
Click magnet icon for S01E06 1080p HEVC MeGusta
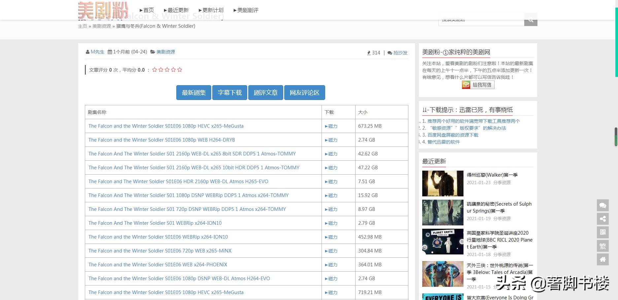coord(331,126)
